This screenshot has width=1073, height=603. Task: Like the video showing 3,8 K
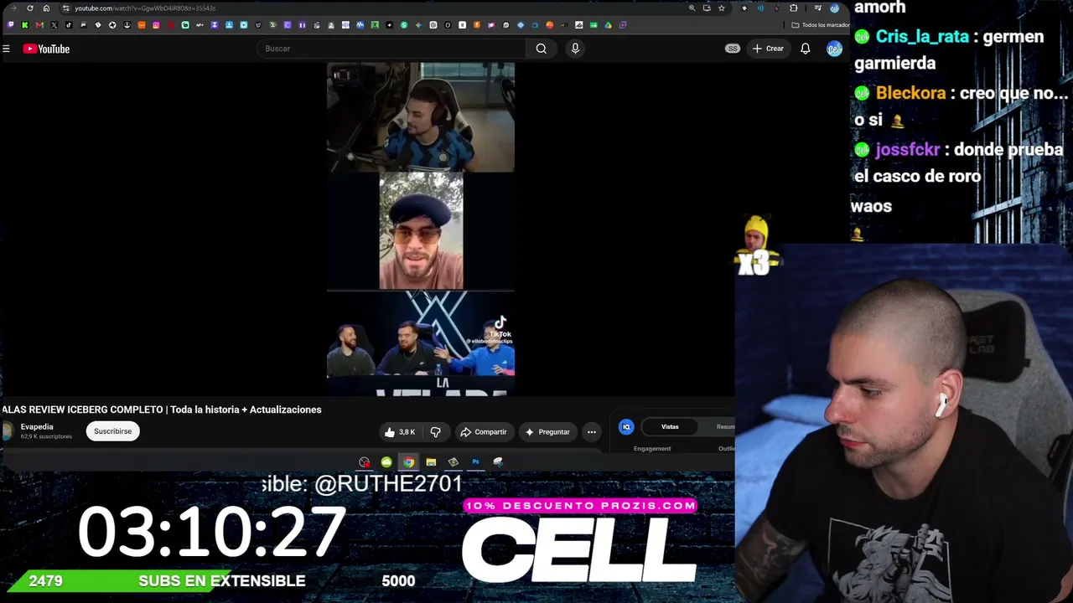pyautogui.click(x=400, y=432)
